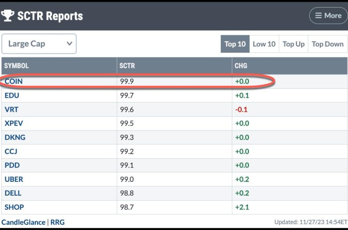The width and height of the screenshot is (348, 230).
Task: Sort by the CHG column header
Action: pos(241,66)
